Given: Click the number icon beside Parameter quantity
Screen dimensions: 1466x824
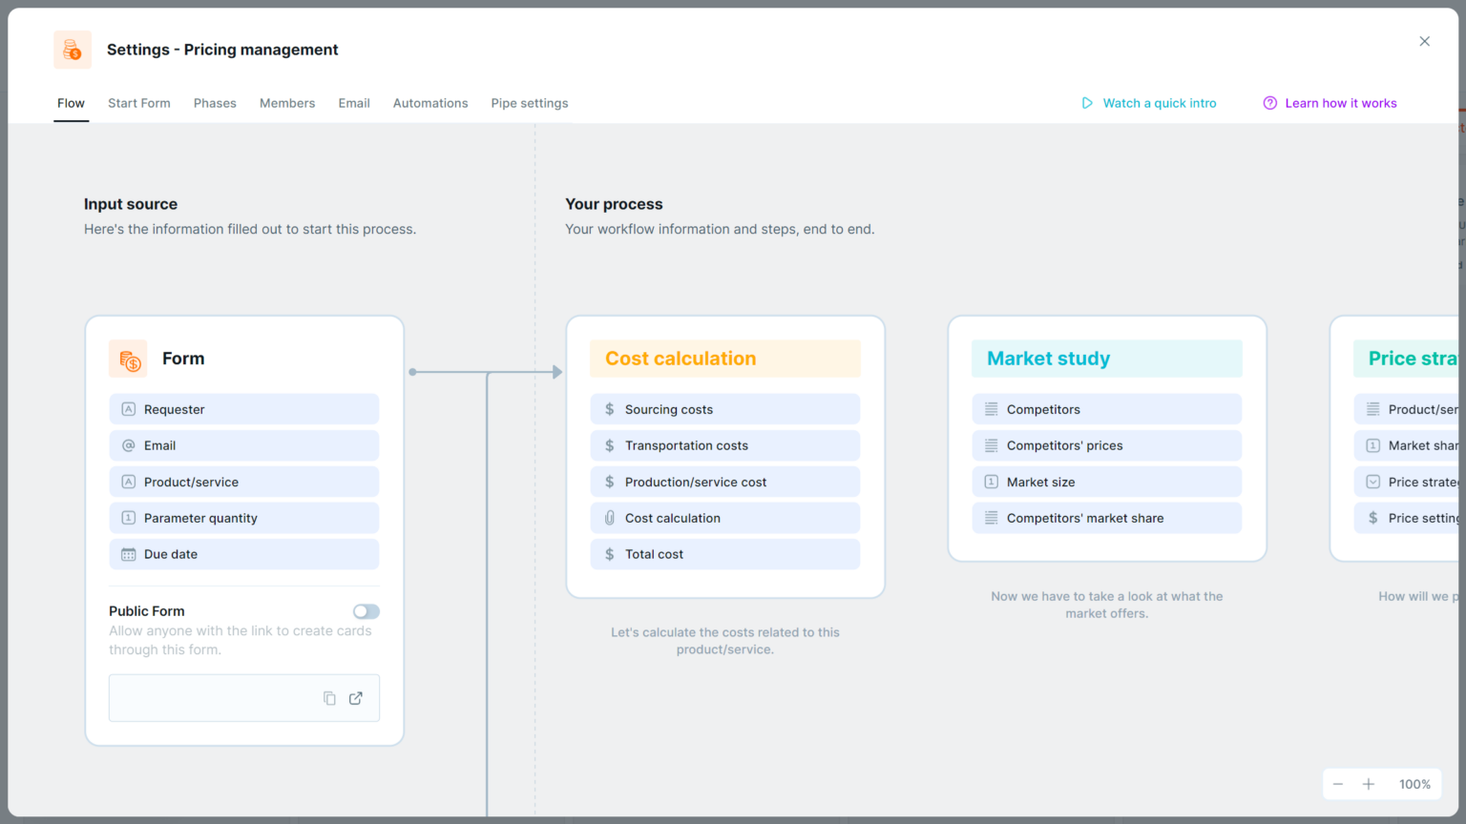Looking at the screenshot, I should [129, 518].
